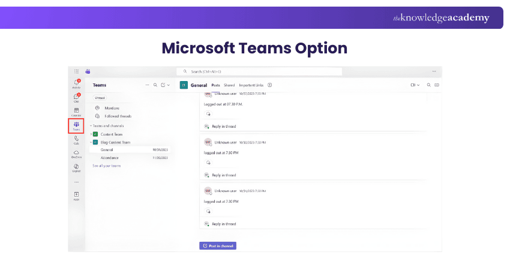The width and height of the screenshot is (510, 270).
Task: Click the 10/31/2023 7:30 PM timestamp
Action: [253, 191]
